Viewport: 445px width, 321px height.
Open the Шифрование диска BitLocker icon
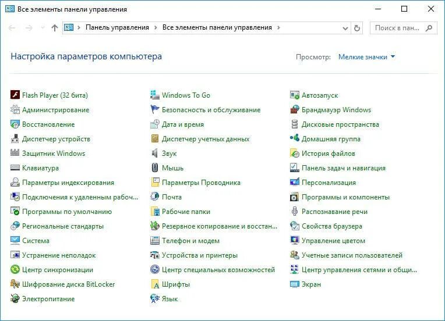tap(15, 284)
